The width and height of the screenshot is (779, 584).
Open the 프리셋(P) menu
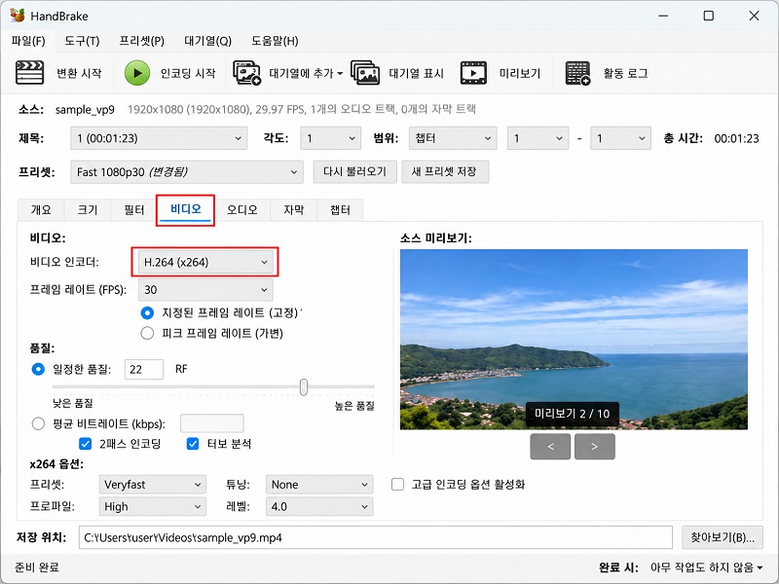point(141,41)
